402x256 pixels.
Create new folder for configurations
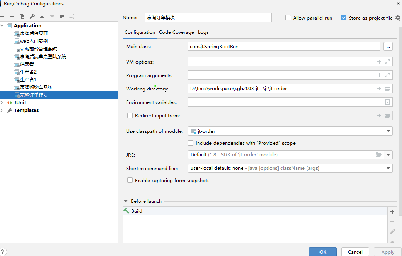point(62,17)
